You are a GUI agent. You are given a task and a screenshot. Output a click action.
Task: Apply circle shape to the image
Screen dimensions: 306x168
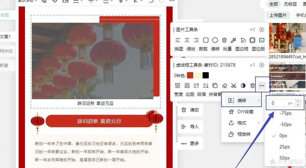[x=215, y=40]
